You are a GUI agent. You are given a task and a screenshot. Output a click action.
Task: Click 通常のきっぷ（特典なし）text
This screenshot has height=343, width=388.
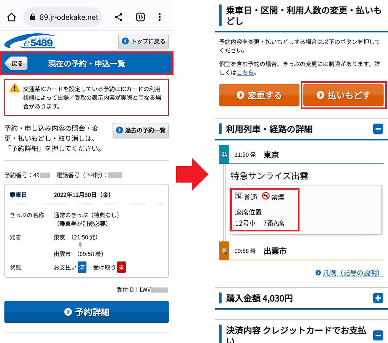[86, 215]
